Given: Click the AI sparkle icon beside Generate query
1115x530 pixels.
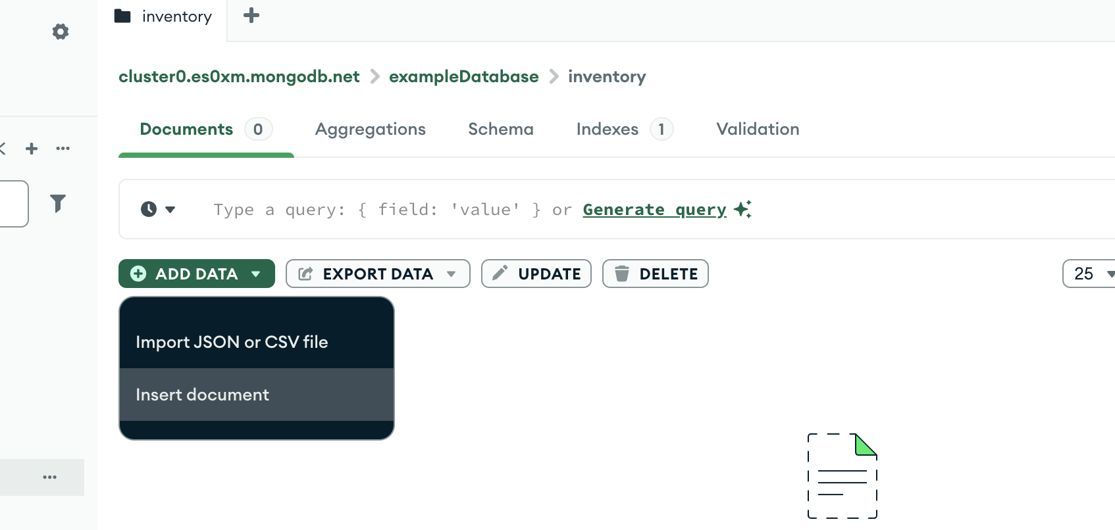Looking at the screenshot, I should [742, 209].
